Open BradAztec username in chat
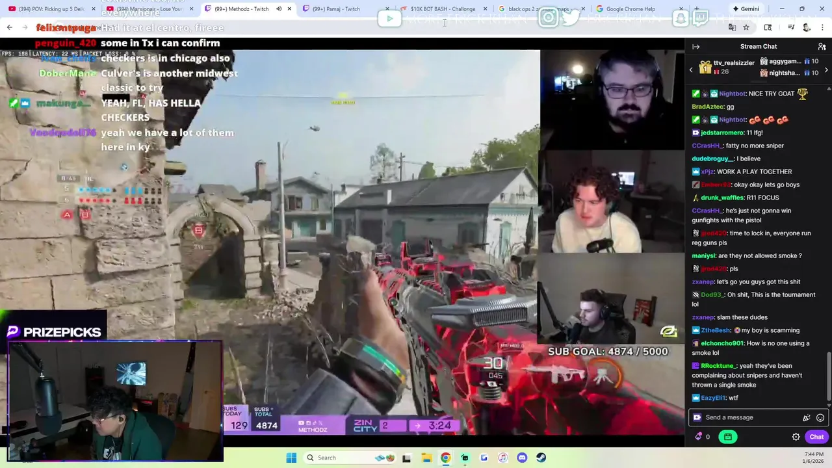Screen dimensions: 832x468 [x=708, y=107]
